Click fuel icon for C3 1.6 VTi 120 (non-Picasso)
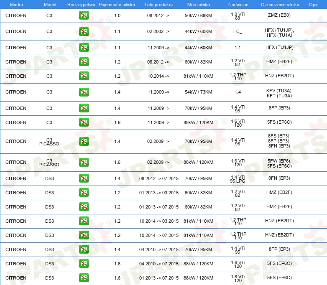Image resolution: width=327 pixels, height=285 pixels. coord(84,122)
